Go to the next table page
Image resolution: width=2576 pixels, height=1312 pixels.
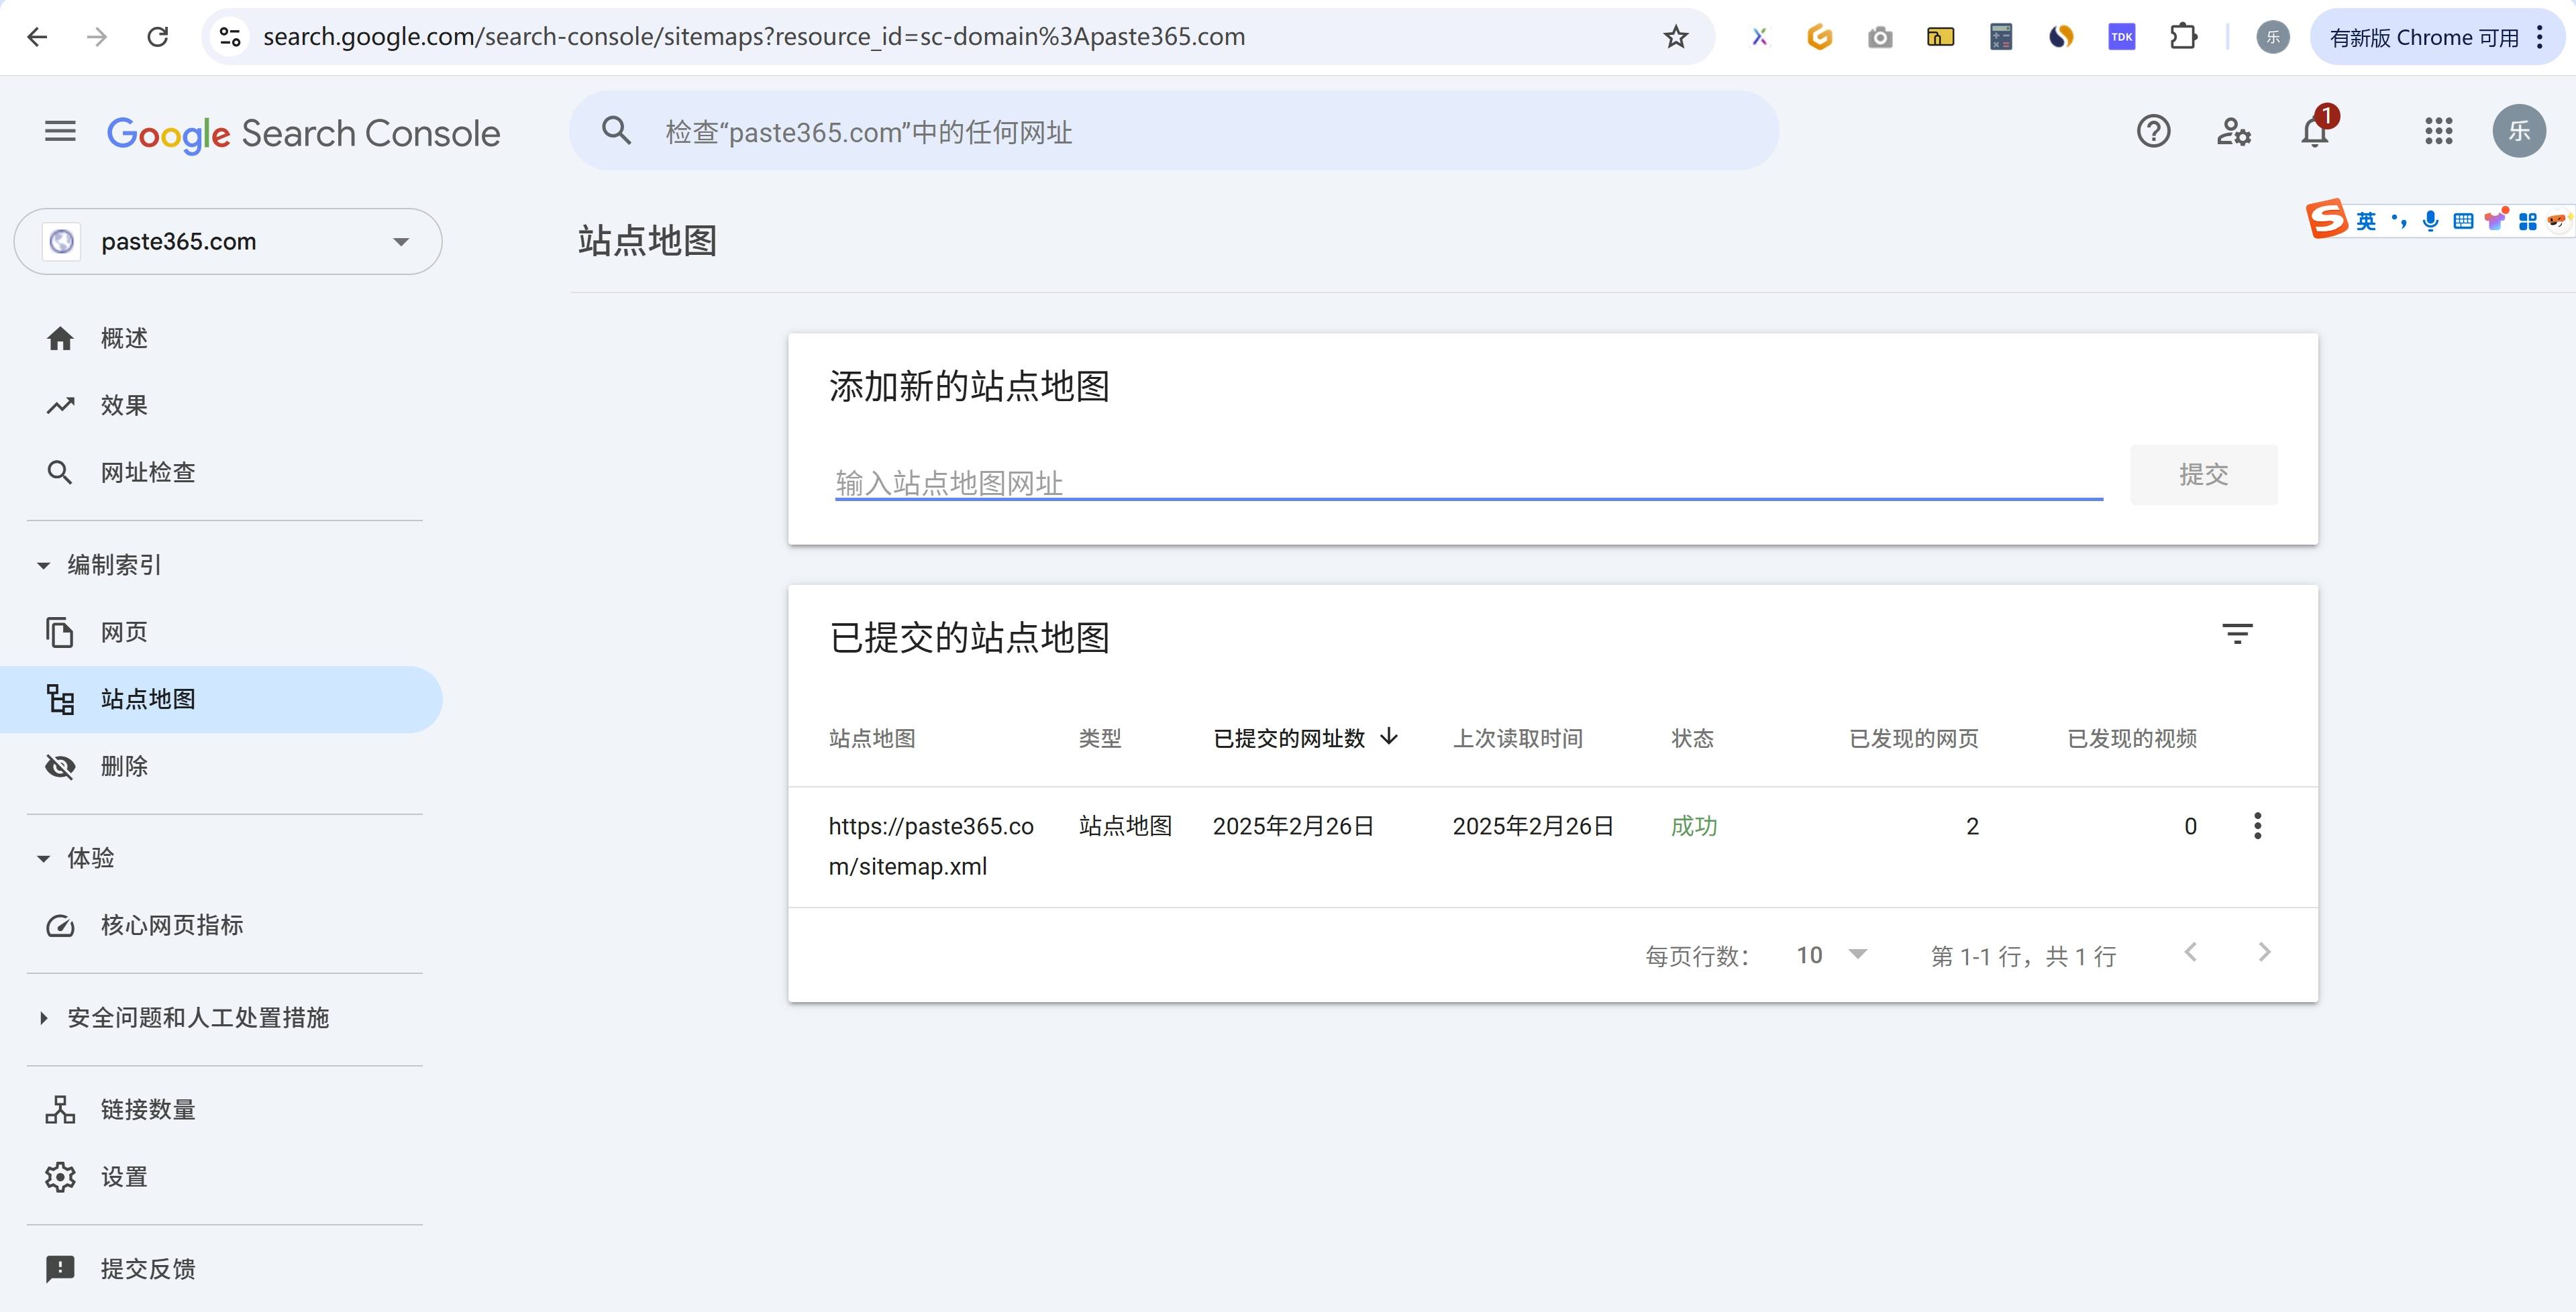point(2264,952)
